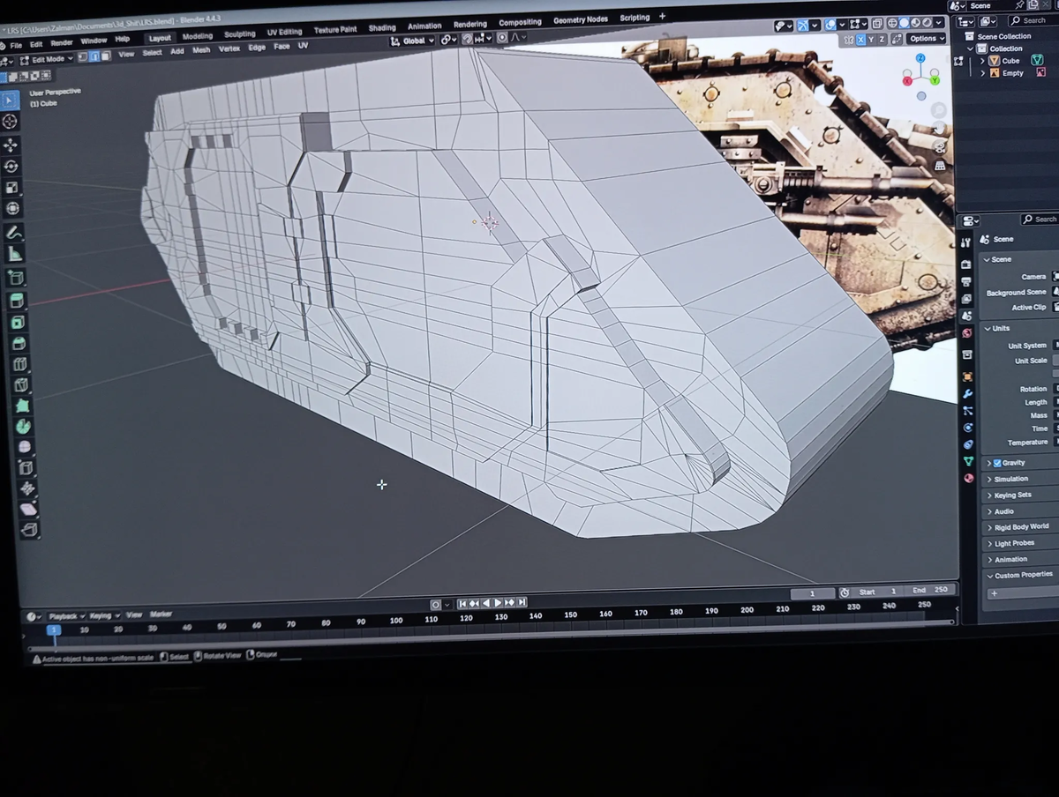Select the Edge Slide tool
Viewport: 1059px width, 797px height.
[26, 467]
